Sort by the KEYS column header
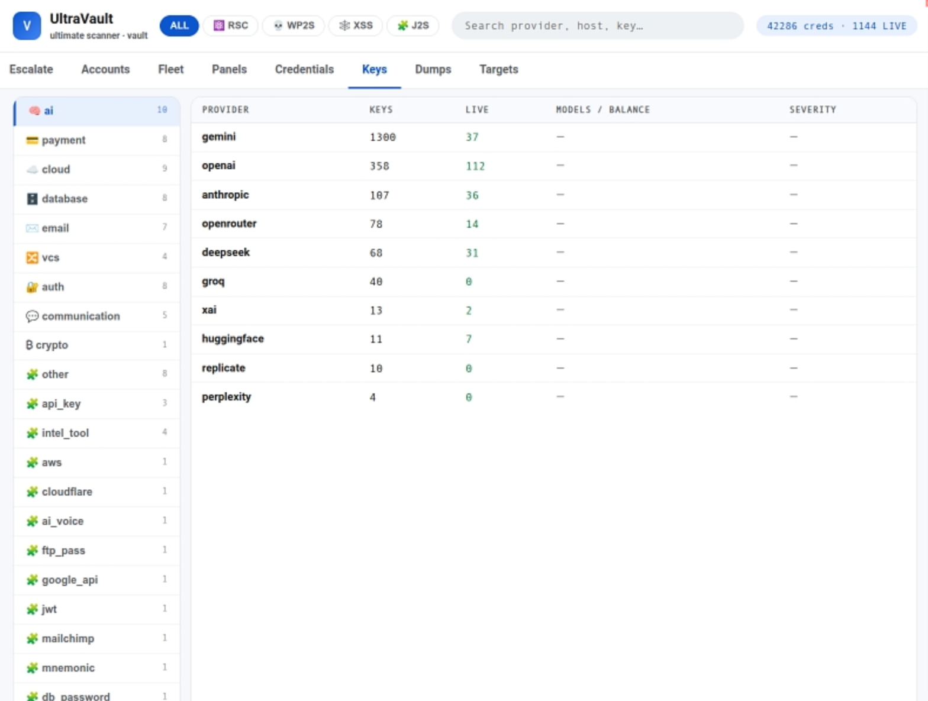The image size is (928, 701). point(381,110)
